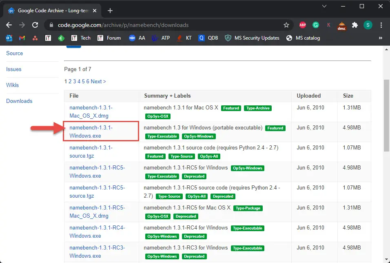Viewport: 390px width, 263px height.
Task: Click the OpSys-All label in the 1.3.1 source row
Action: pos(209,156)
